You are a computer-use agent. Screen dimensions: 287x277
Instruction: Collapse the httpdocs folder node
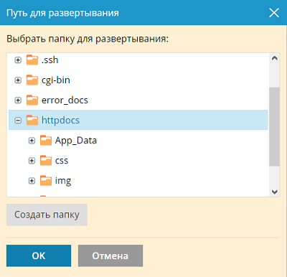pos(18,121)
